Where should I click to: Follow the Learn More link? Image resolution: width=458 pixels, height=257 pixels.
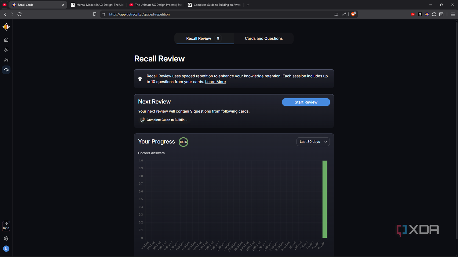coord(215,82)
